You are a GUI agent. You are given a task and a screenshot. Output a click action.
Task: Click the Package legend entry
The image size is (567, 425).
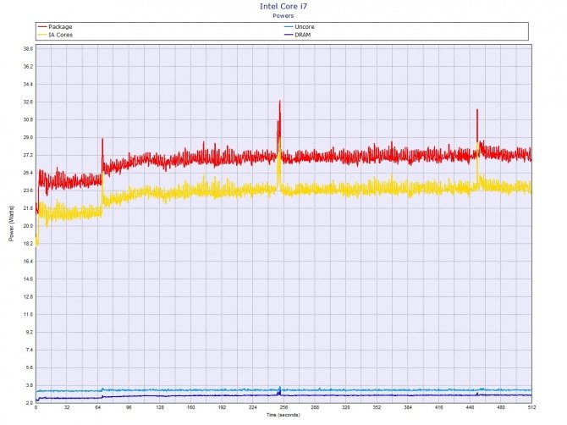click(55, 27)
